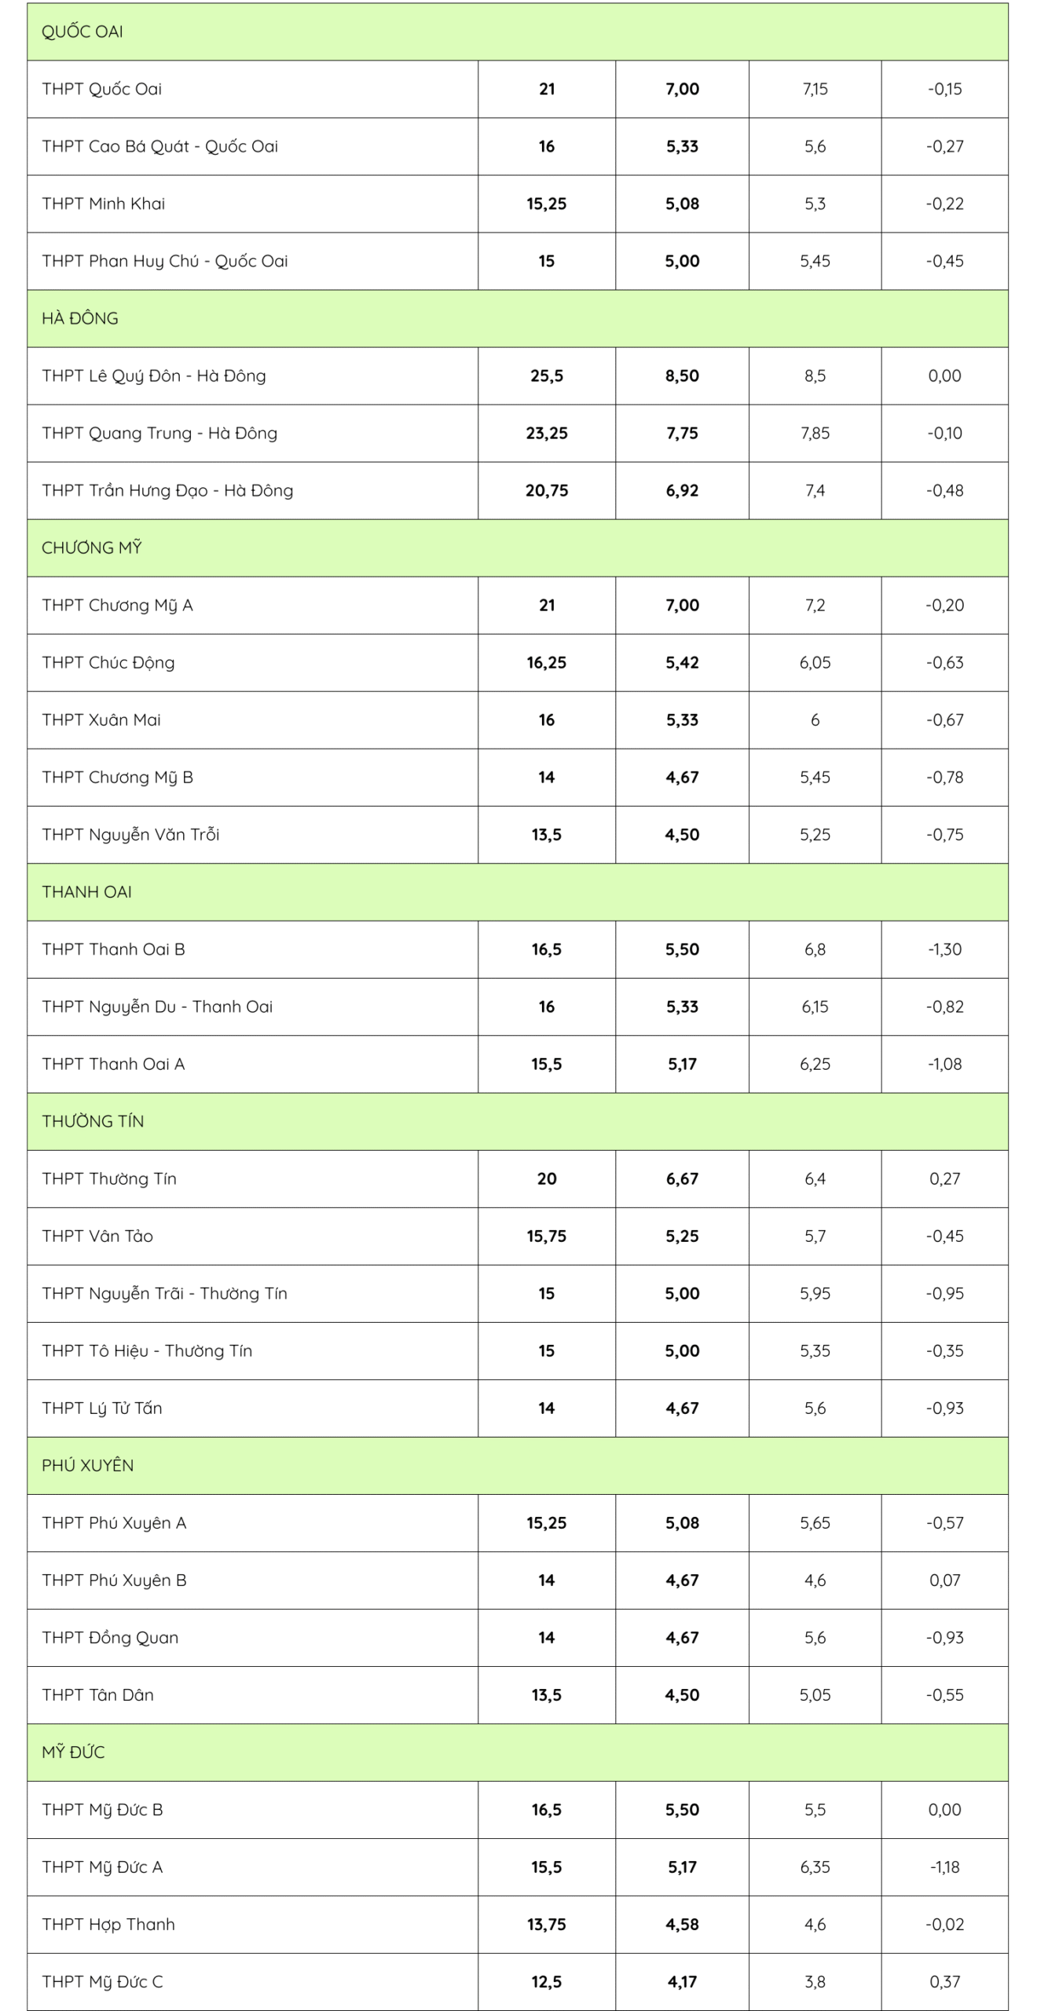This screenshot has height=2011, width=1037.
Task: Click score 25,5 in the Lê Quý Đôn row
Action: [547, 375]
